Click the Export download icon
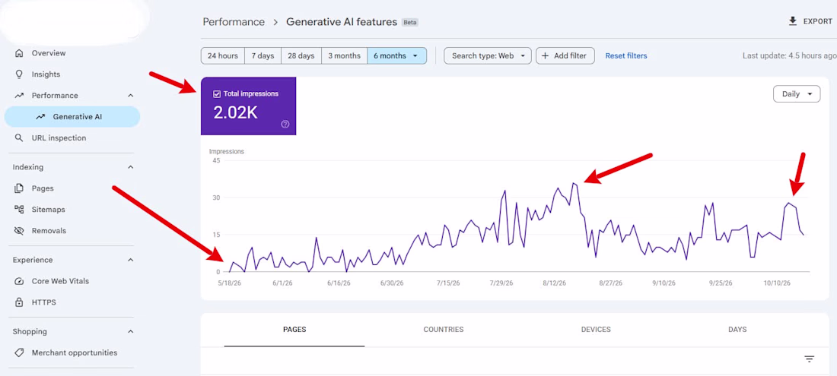837x376 pixels. (793, 21)
